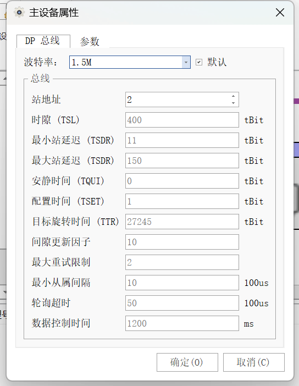Image resolution: width=299 pixels, height=386 pixels.
Task: Confirm with the 确定(O) button
Action: point(187,362)
